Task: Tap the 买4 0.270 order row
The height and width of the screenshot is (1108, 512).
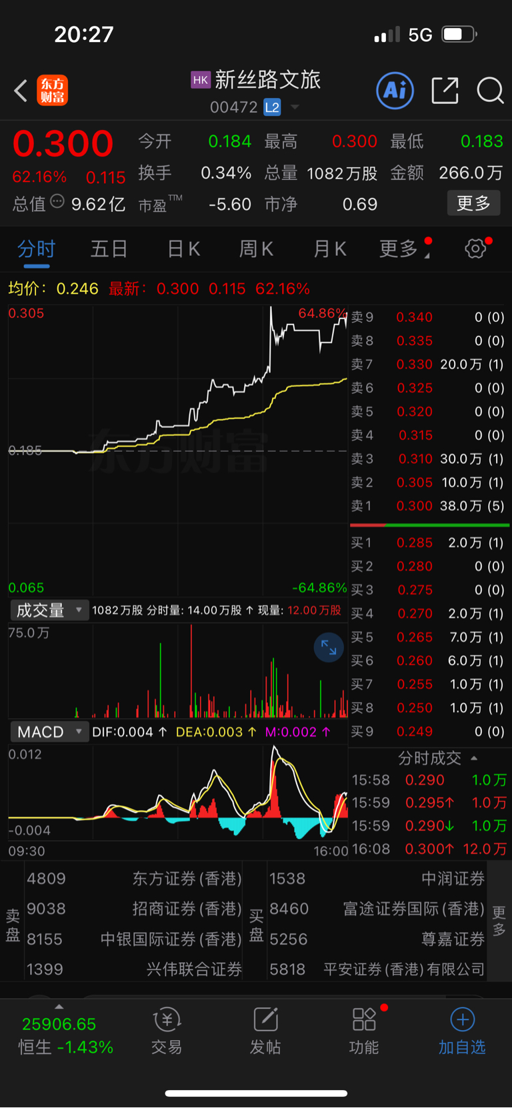Action: [428, 614]
